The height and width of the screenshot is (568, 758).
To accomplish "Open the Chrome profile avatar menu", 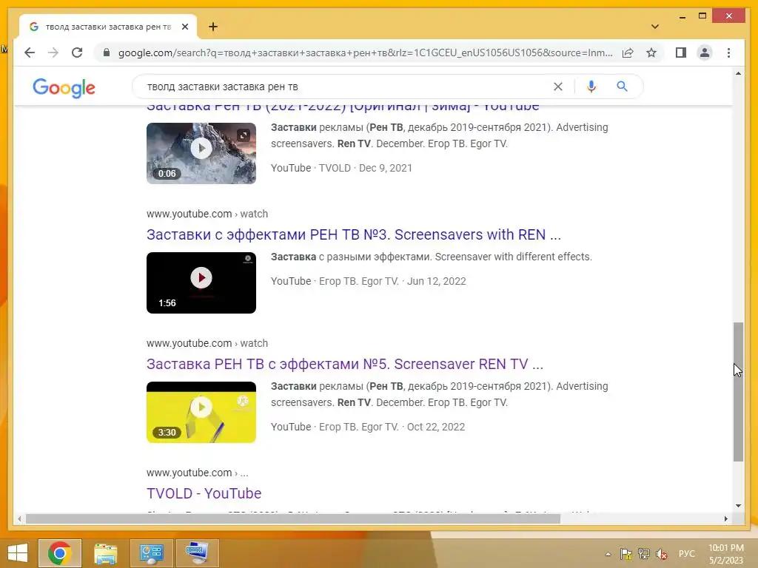I will coord(705,53).
